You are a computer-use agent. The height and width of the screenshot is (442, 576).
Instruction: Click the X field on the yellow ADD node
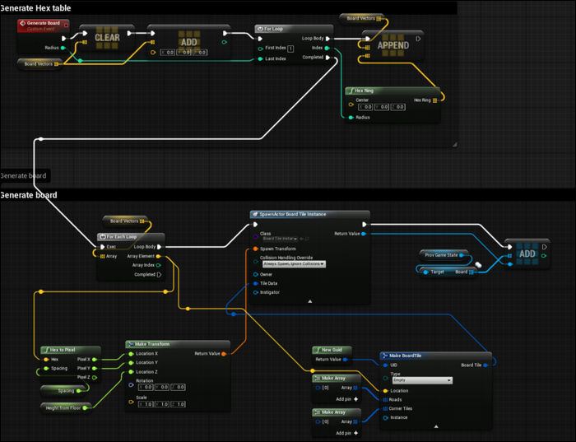click(x=168, y=53)
